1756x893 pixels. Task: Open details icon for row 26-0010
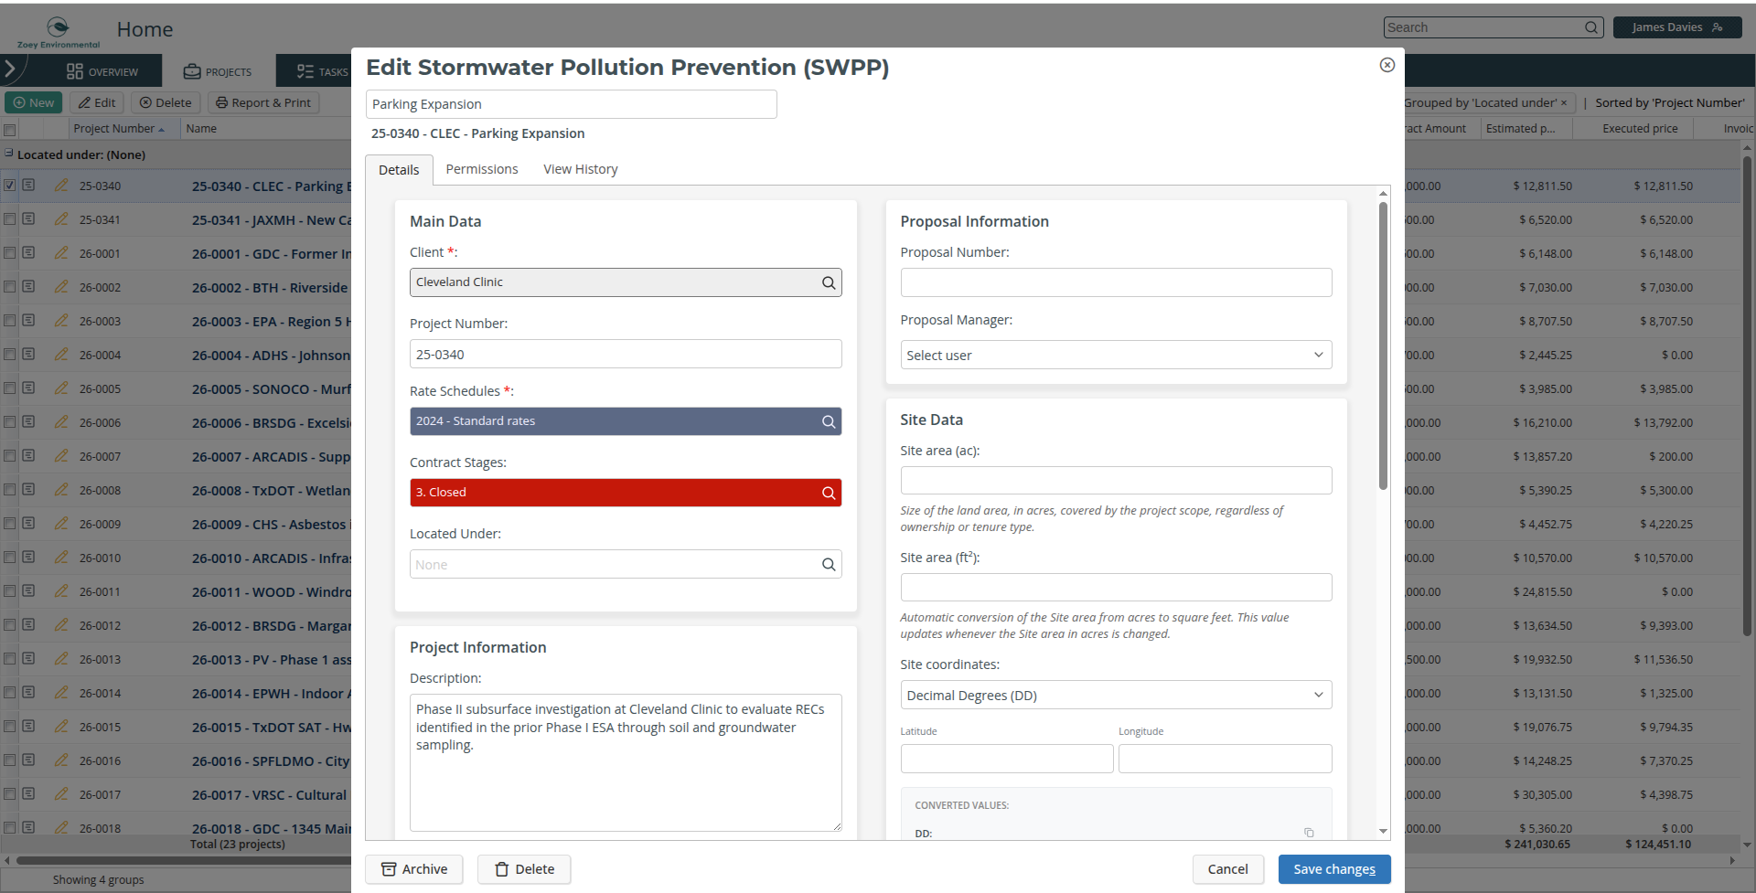(x=29, y=558)
